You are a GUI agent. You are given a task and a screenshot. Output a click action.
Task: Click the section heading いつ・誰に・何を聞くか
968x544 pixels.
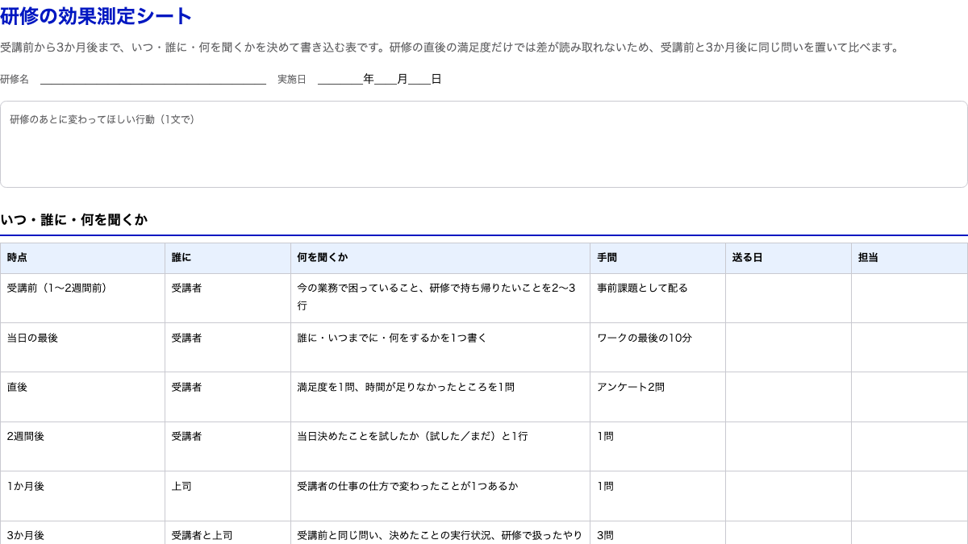[x=74, y=219]
